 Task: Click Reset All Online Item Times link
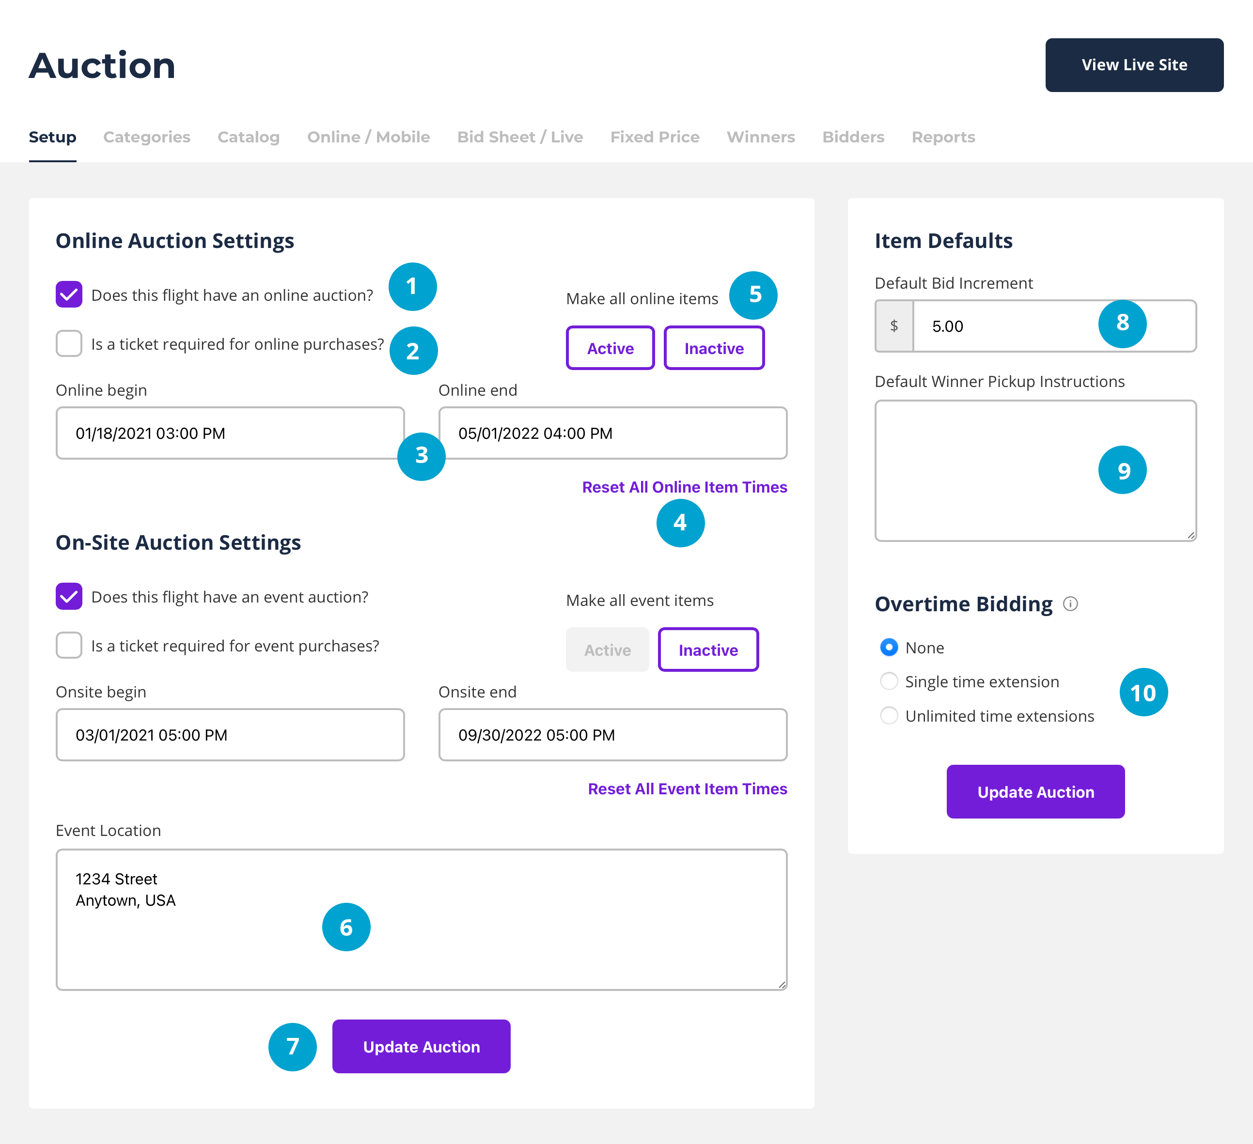(x=684, y=487)
